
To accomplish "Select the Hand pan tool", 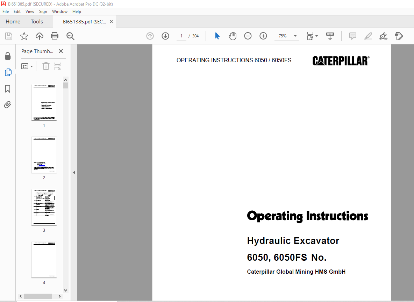I will pyautogui.click(x=232, y=36).
